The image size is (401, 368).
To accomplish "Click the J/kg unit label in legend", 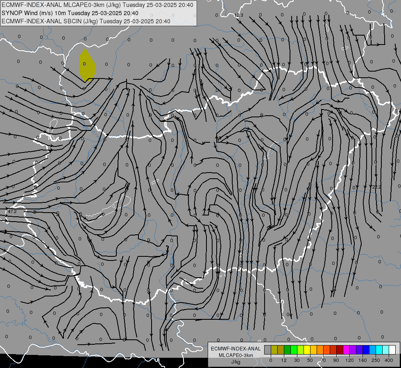I will tap(236, 362).
